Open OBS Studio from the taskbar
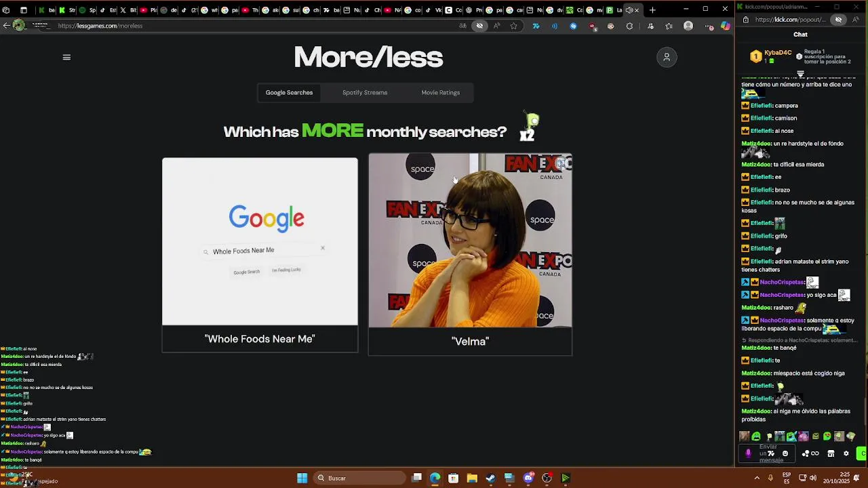The image size is (868, 488). coord(547,478)
